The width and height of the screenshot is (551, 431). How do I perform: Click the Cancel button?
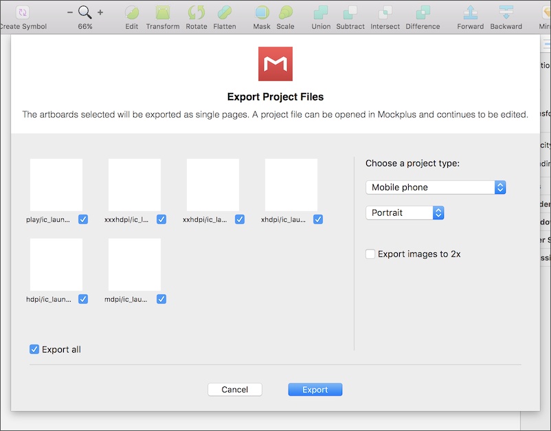(235, 390)
